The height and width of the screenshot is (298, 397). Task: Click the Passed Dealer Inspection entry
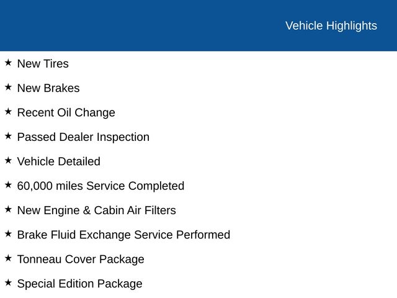click(x=83, y=137)
